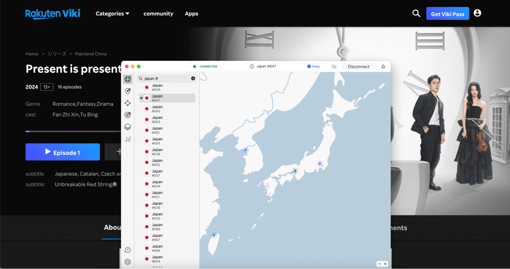Click the icon left of Disconnect button

coord(334,66)
